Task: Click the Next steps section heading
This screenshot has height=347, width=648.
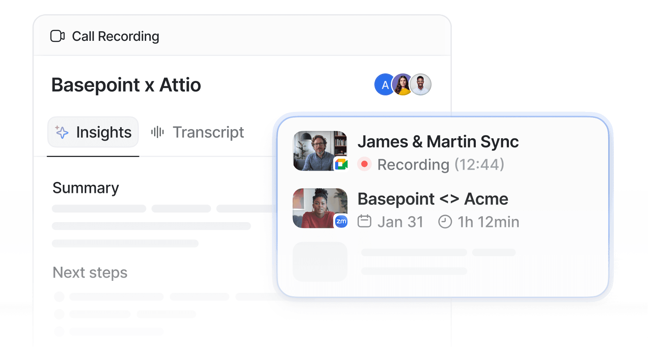Action: point(90,273)
